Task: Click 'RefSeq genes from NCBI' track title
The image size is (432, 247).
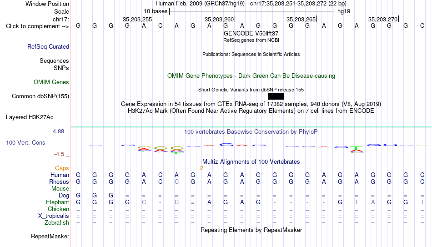Action: pyautogui.click(x=251, y=40)
